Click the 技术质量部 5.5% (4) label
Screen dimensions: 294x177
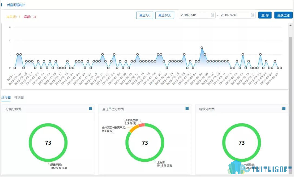coord(131,122)
